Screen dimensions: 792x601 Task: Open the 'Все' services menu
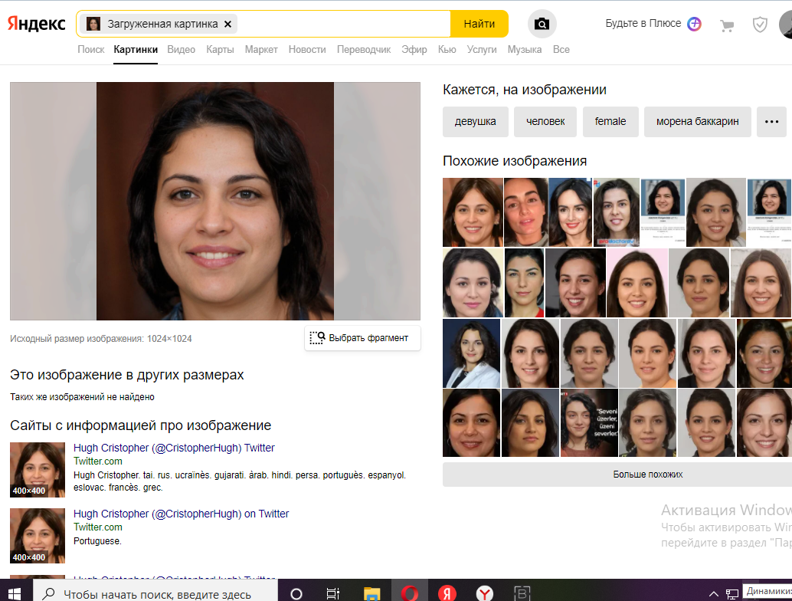561,49
